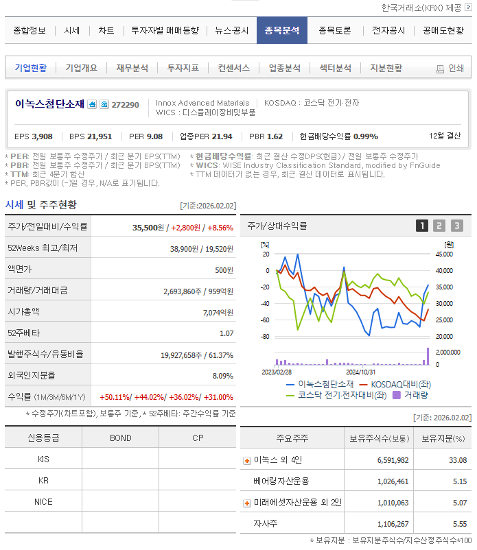Go to the 컨센서스 sub-tab
Screen dimensions: 477x550
[x=234, y=68]
